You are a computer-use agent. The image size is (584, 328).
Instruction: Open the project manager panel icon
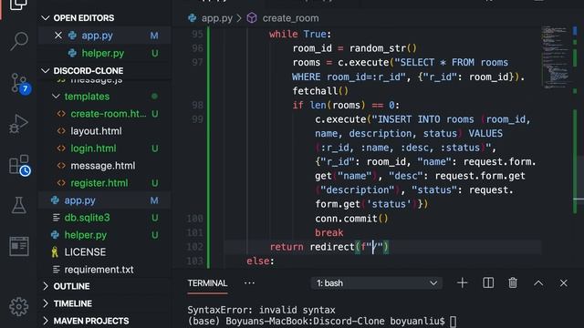pyautogui.click(x=18, y=246)
